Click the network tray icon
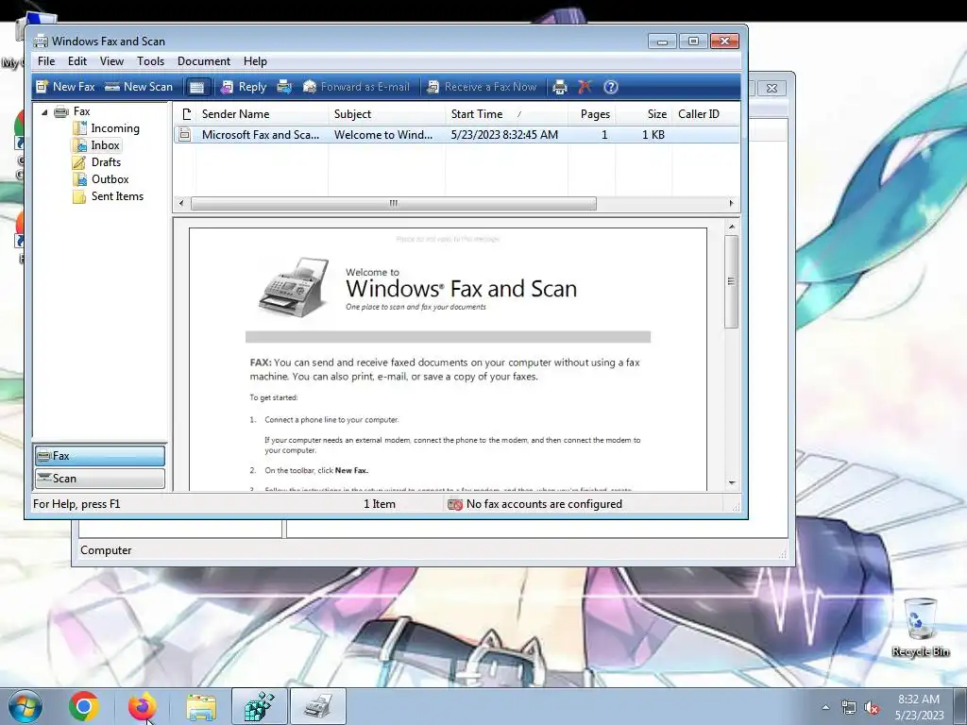967x725 pixels. click(849, 708)
